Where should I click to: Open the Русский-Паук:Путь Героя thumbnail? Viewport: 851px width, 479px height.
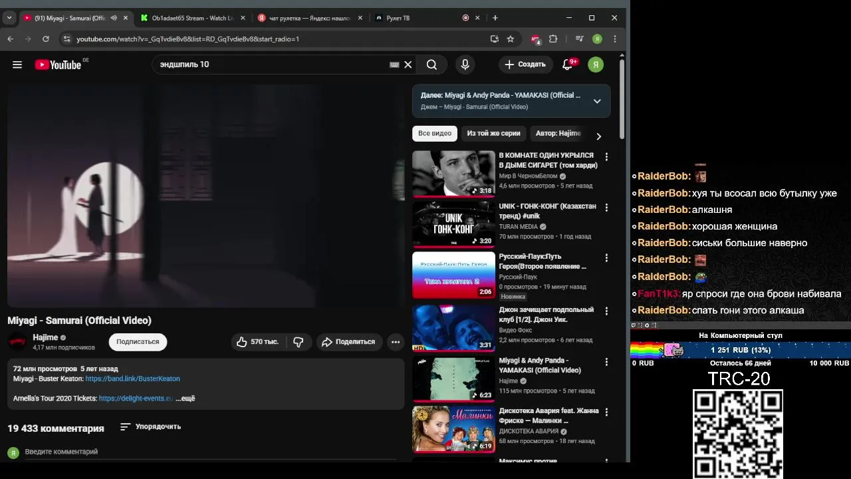453,275
